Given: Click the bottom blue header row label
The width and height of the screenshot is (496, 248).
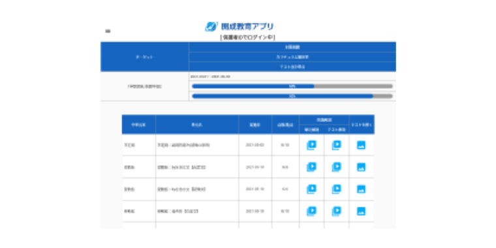Looking at the screenshot, I should (292, 67).
